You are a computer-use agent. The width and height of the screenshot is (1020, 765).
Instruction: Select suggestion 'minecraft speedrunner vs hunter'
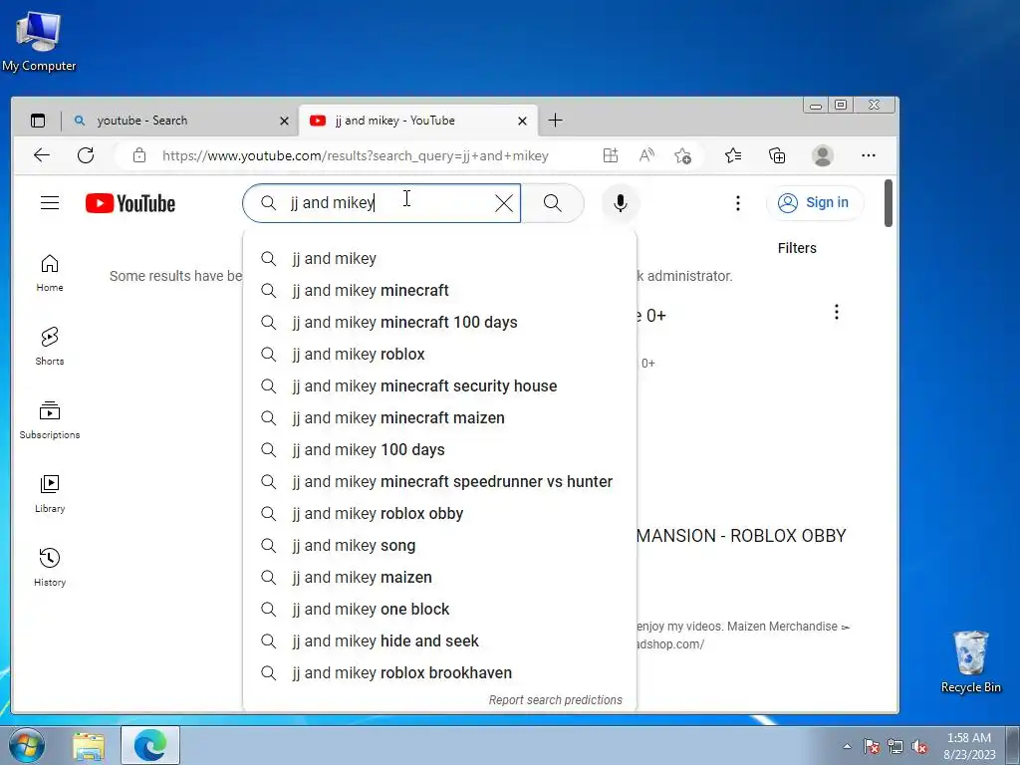click(x=439, y=481)
